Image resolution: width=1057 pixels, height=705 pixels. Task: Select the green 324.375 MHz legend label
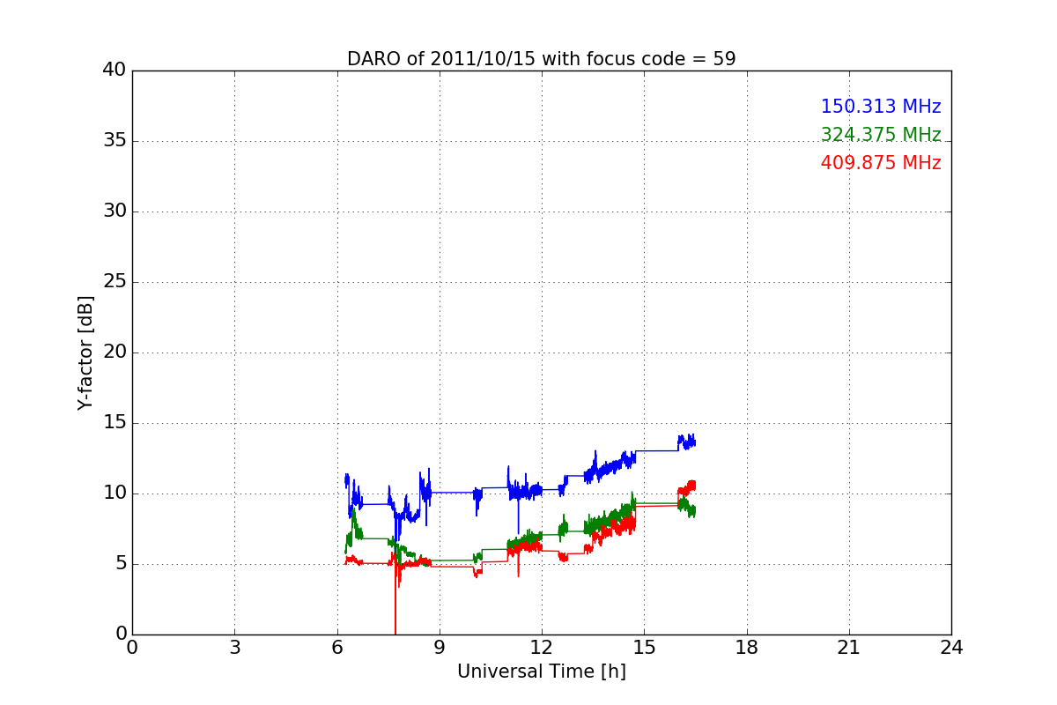click(x=881, y=135)
